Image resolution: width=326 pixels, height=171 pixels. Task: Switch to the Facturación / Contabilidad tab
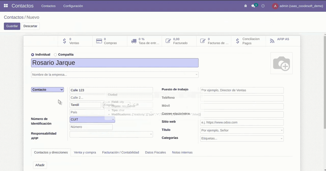coord(120,152)
